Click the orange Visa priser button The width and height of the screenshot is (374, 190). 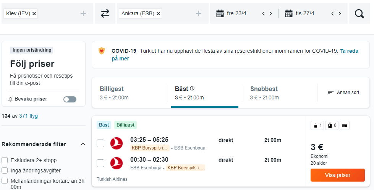coord(337,175)
